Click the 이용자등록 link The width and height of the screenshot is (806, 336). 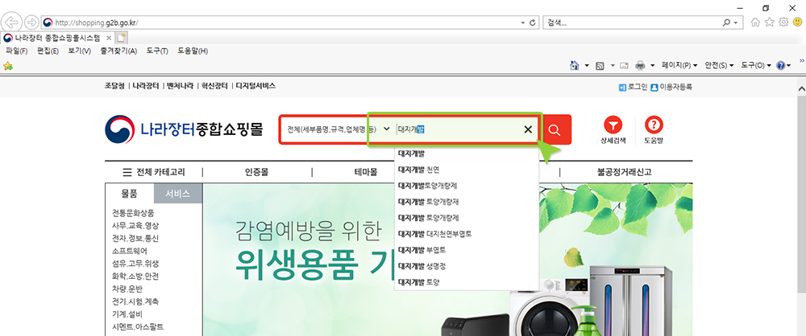[671, 87]
